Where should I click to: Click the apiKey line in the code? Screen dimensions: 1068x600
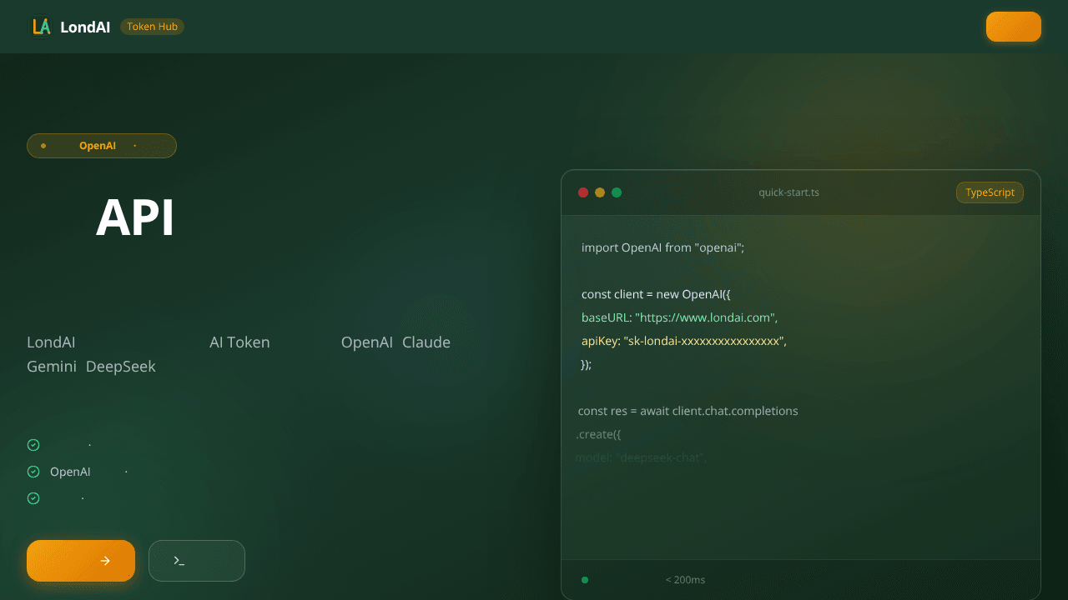(x=684, y=341)
